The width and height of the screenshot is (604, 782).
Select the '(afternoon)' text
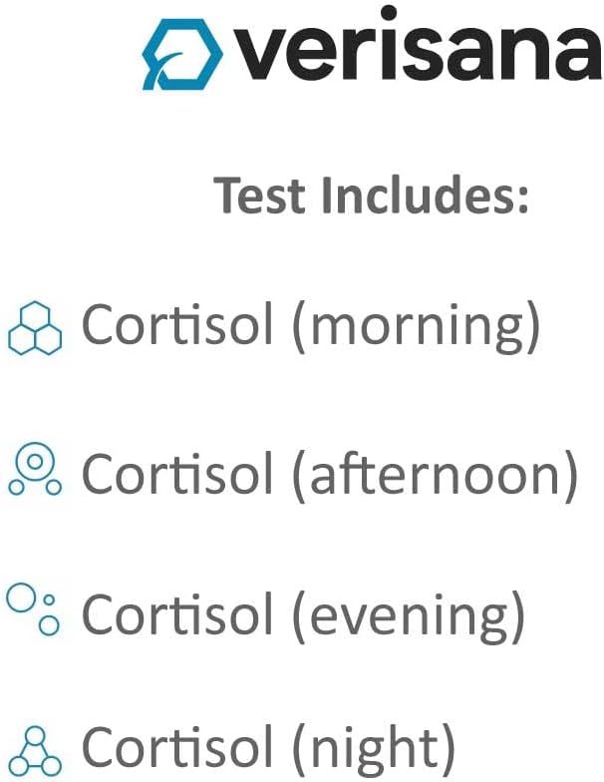click(434, 473)
